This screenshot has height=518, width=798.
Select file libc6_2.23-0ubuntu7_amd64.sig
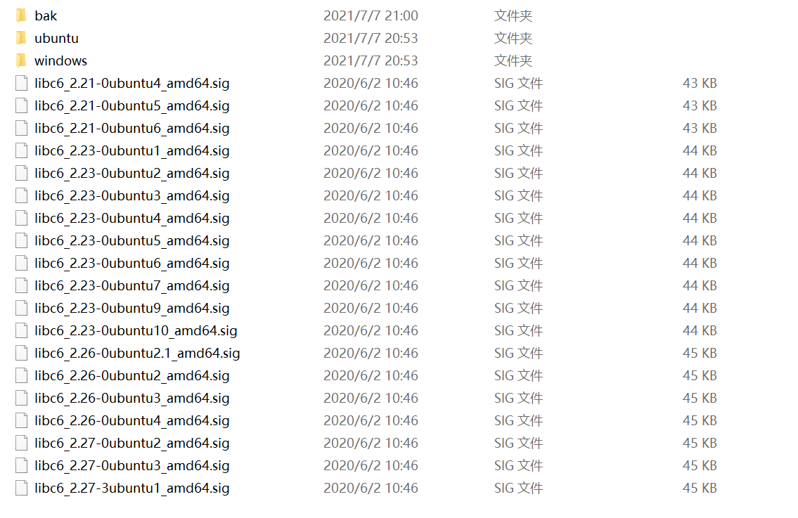131,286
